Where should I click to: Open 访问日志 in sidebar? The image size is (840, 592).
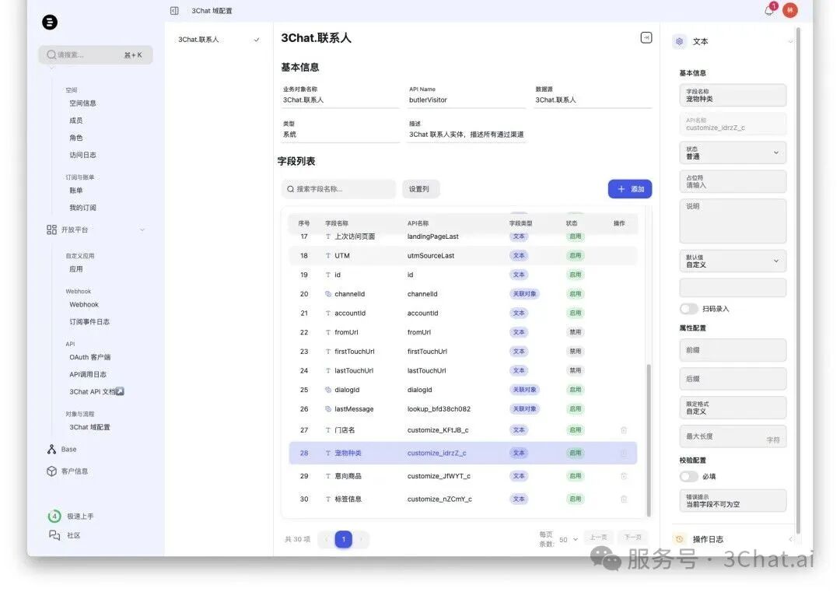coord(83,155)
